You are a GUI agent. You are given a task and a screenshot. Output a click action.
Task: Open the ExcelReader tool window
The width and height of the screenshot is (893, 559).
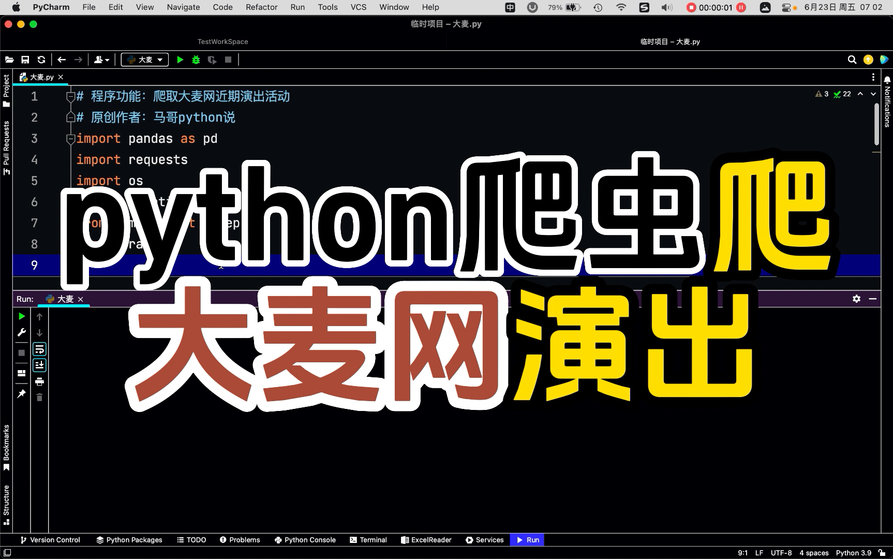pos(426,540)
